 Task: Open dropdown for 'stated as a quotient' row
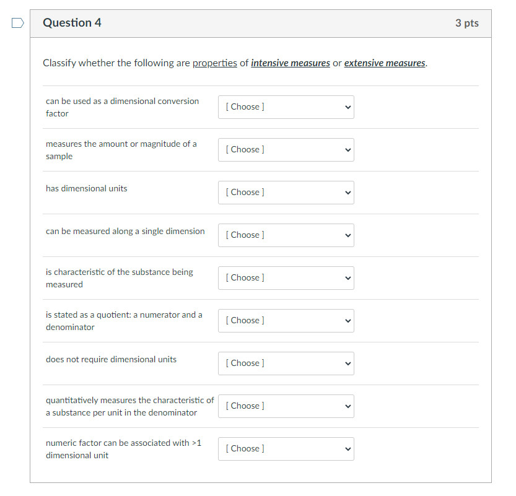pyautogui.click(x=286, y=320)
